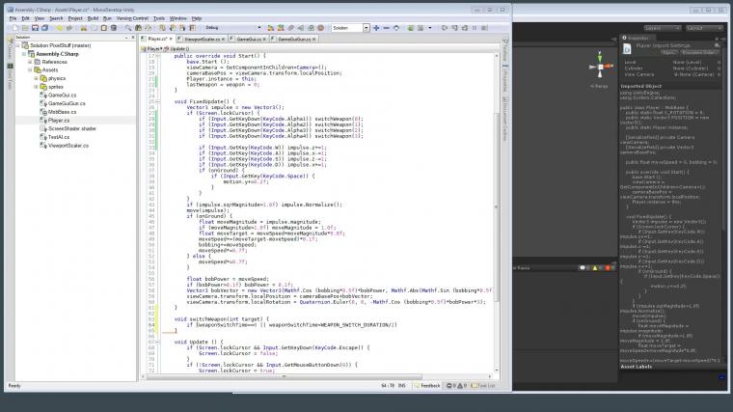The image size is (733, 412).
Task: Click the Save All toolbar icon
Action: pos(45,28)
